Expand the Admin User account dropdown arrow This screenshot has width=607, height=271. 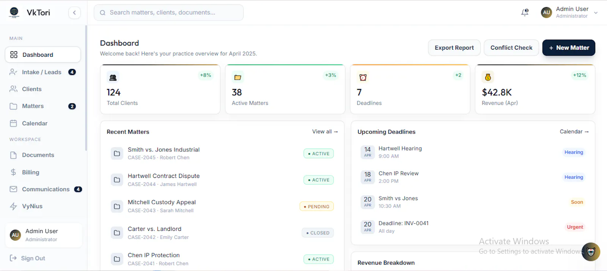point(596,12)
